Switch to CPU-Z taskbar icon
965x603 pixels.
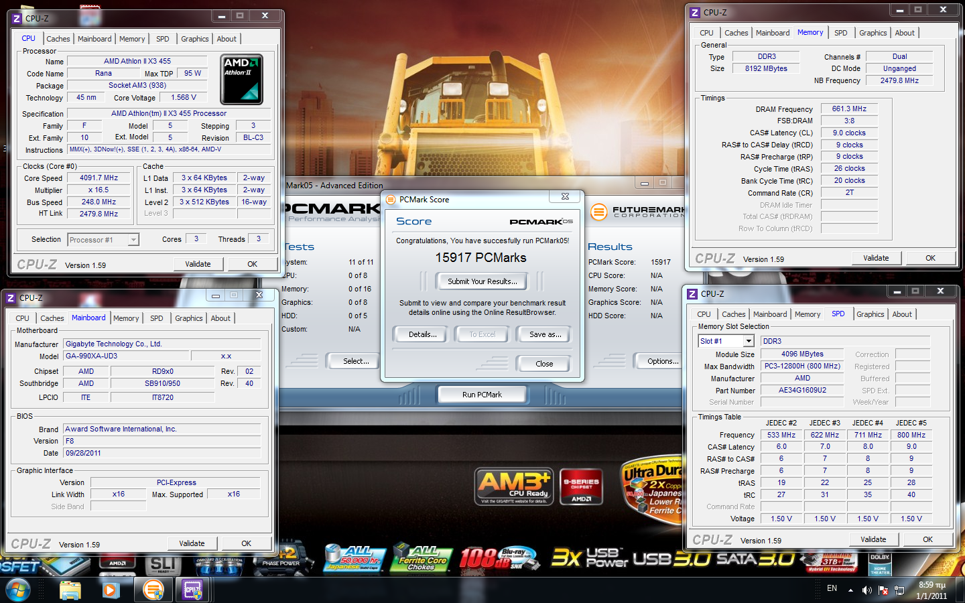(193, 590)
